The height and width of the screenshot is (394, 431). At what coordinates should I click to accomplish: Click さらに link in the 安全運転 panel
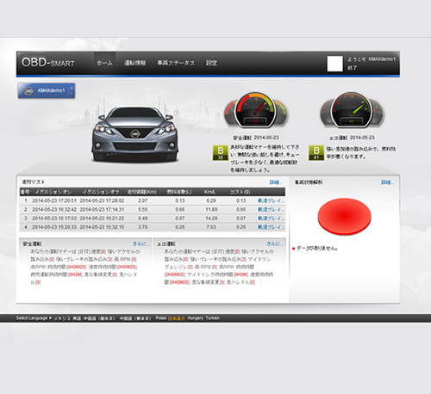[x=141, y=244]
